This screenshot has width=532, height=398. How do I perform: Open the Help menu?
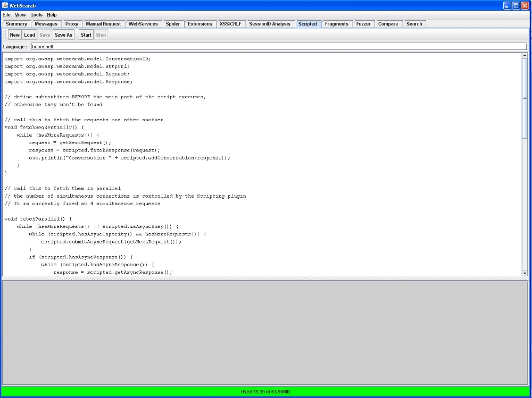52,15
